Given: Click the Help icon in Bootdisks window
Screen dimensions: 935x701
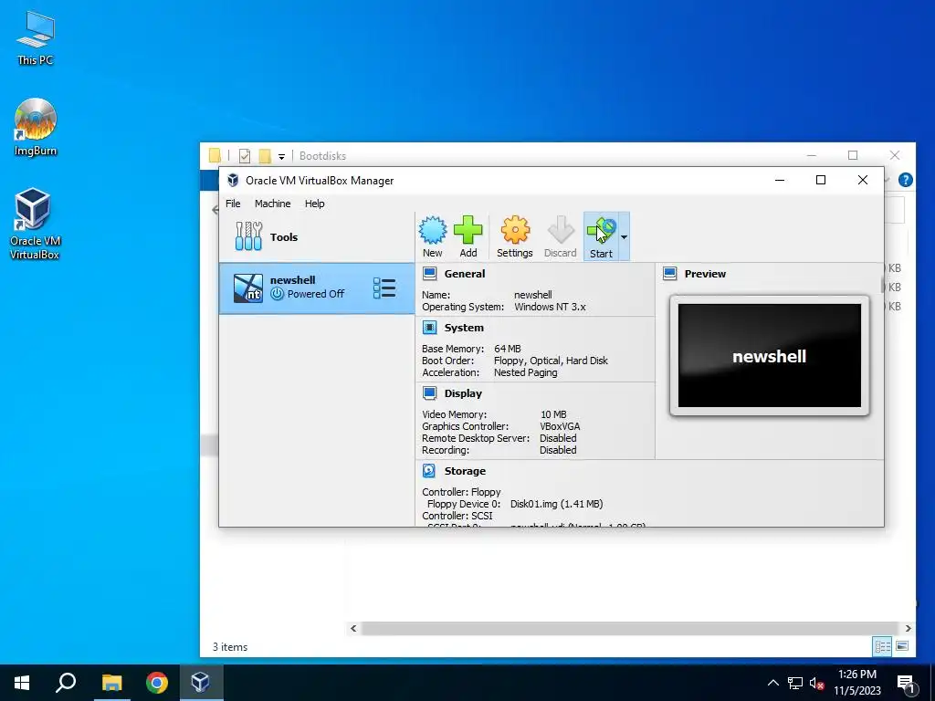Looking at the screenshot, I should click(905, 180).
